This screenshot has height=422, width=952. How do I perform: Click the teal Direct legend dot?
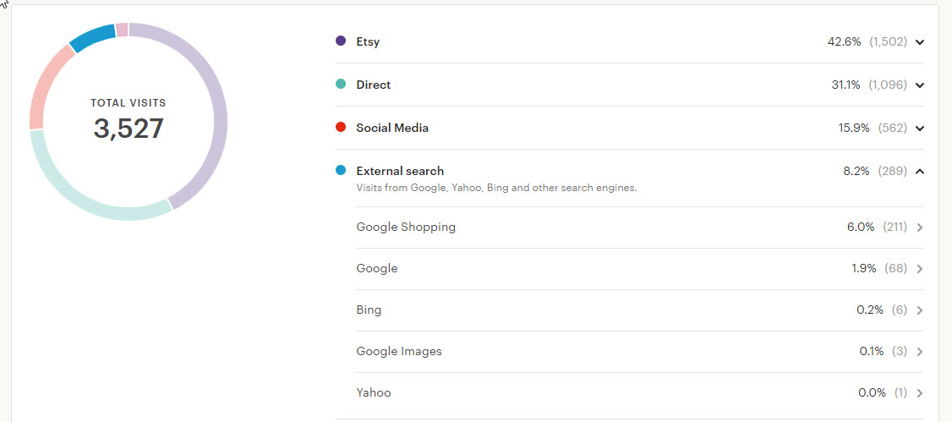pos(341,84)
